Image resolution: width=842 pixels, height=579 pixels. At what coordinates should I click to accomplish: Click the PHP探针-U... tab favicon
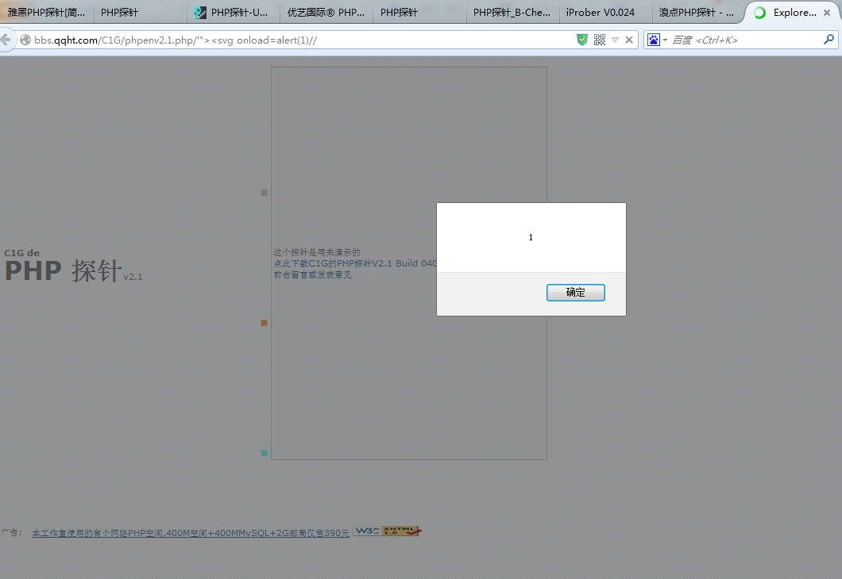pyautogui.click(x=199, y=13)
